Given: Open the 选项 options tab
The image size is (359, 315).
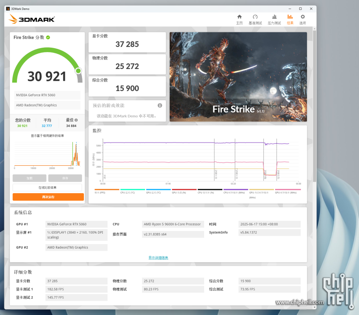Looking at the screenshot, I should pos(303,19).
